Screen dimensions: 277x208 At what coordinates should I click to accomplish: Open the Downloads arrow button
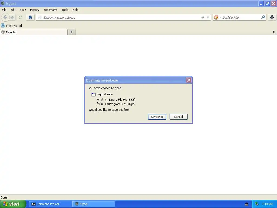click(272, 17)
